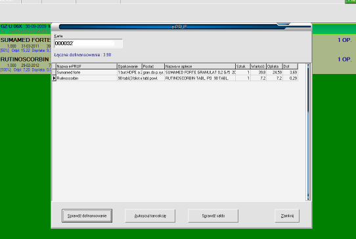Click the 39.8 value cell
Screen dimensions: 356x239
pos(258,72)
